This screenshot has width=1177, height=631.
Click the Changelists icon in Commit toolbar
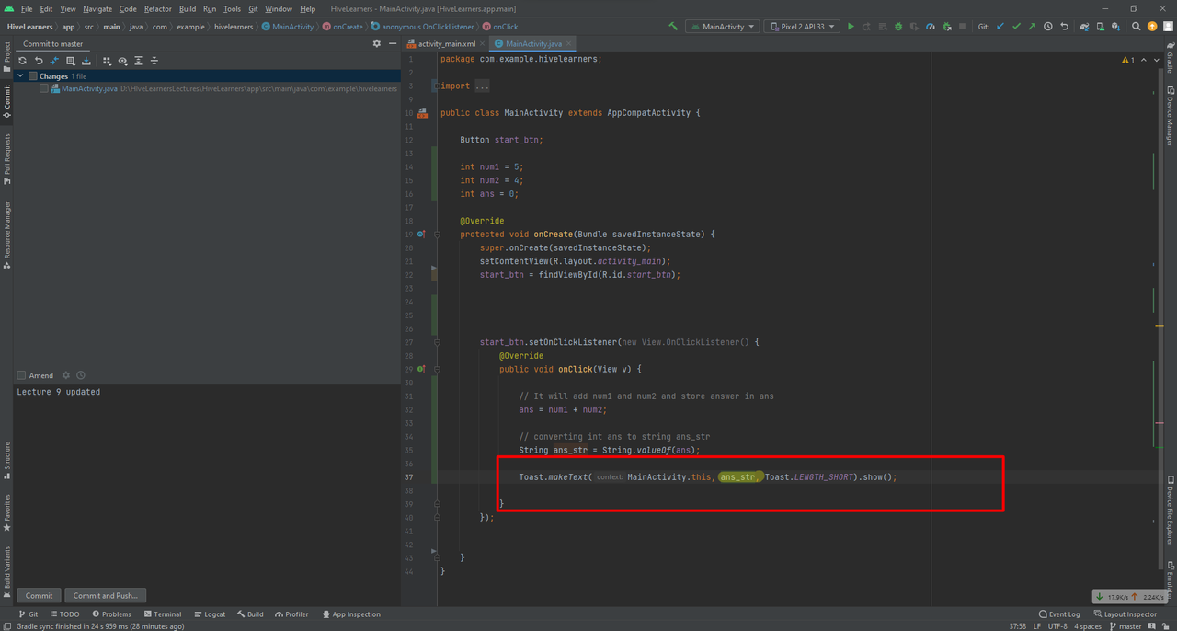point(70,61)
